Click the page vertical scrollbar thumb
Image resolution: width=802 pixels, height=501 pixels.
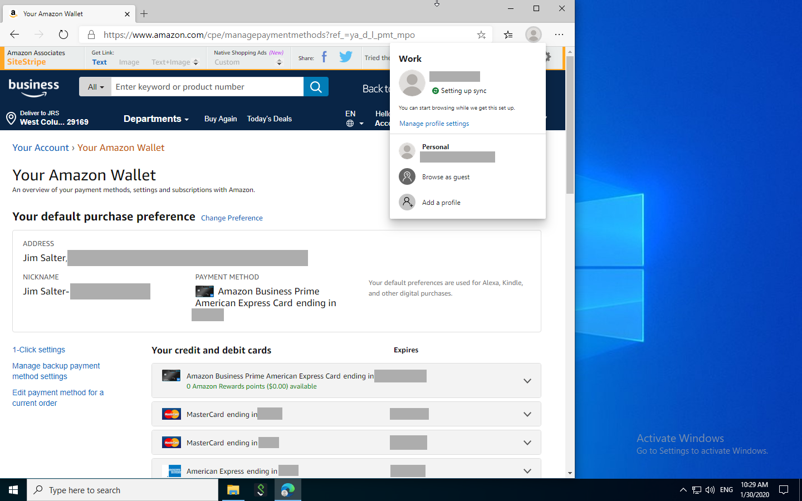570,124
